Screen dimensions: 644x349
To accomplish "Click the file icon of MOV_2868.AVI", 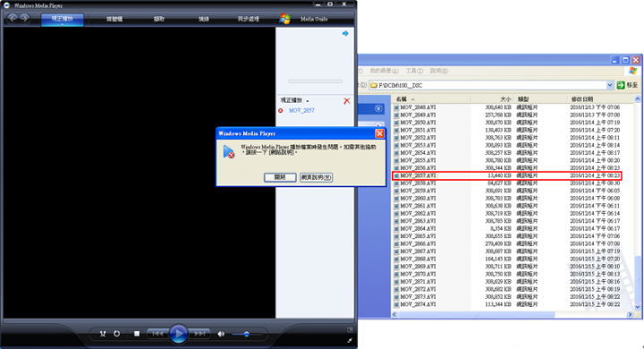I will 396,259.
